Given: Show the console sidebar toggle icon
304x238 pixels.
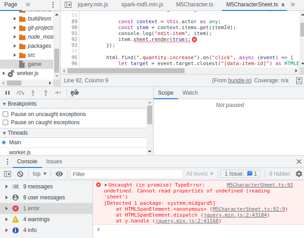Looking at the screenshot, I should (8, 174).
